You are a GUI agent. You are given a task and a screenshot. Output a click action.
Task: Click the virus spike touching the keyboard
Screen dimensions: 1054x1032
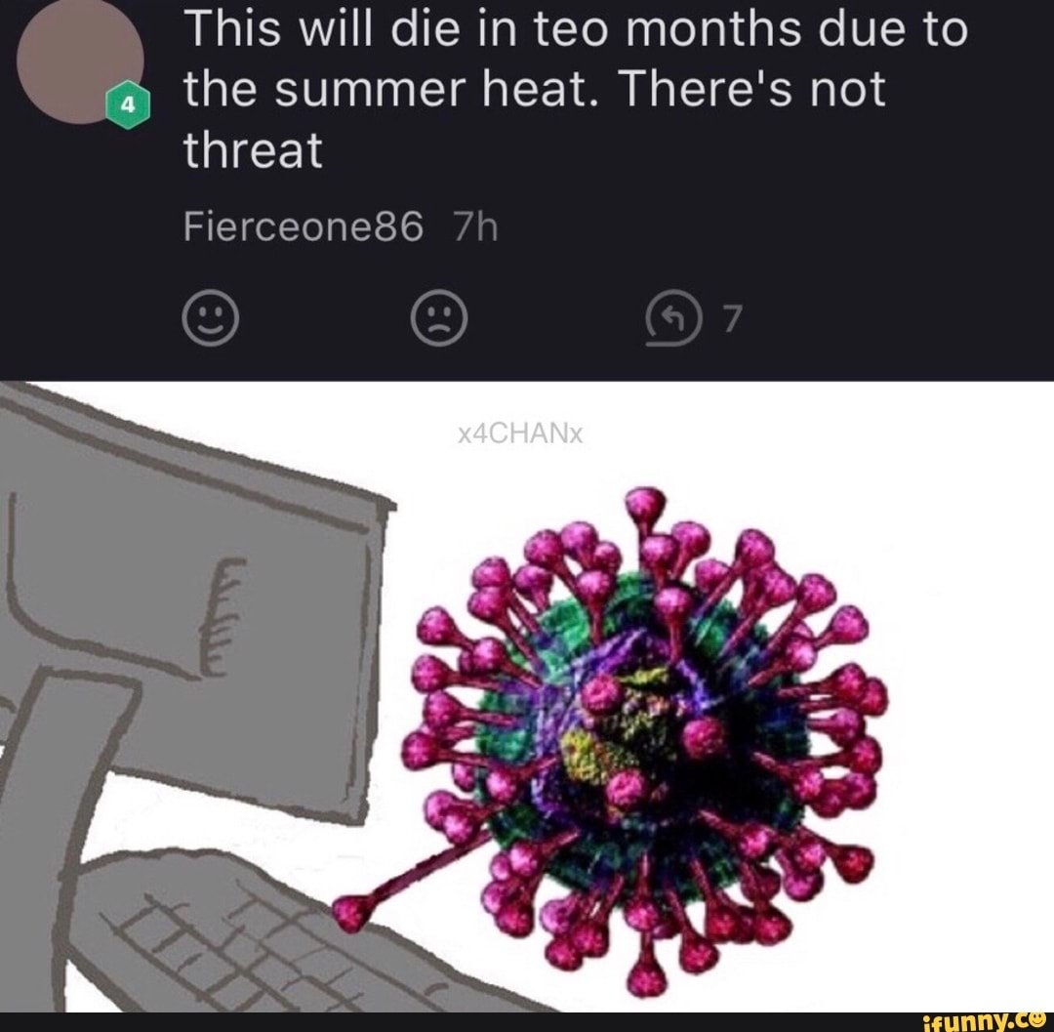(396, 882)
